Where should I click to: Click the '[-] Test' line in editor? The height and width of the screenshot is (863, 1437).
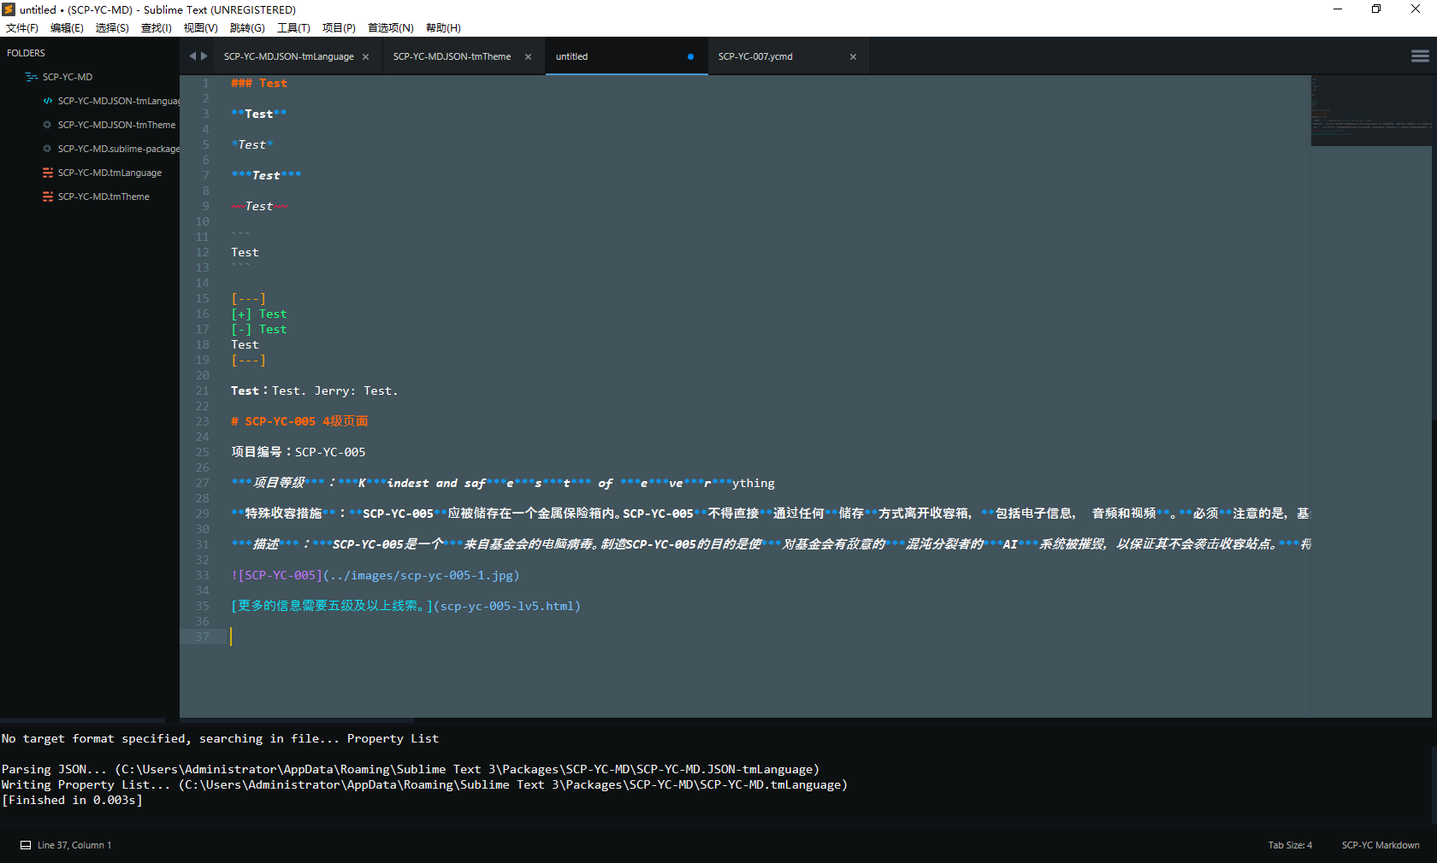[x=259, y=329]
